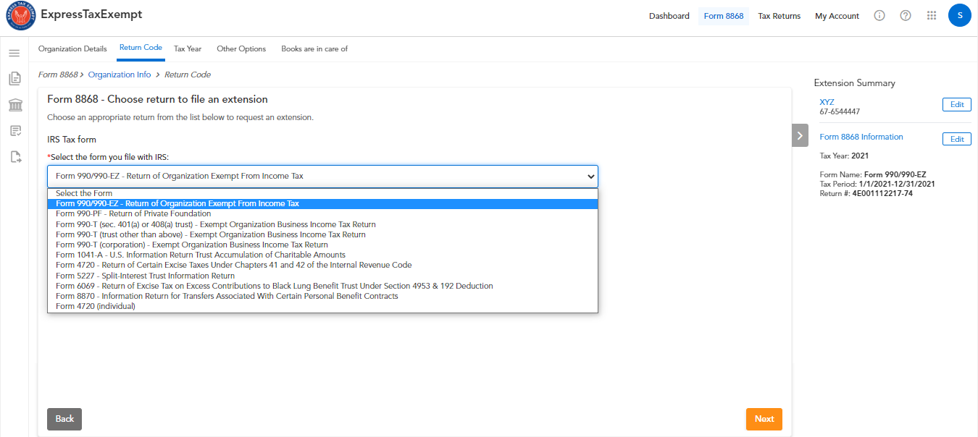Open the user profile avatar S

click(x=959, y=15)
